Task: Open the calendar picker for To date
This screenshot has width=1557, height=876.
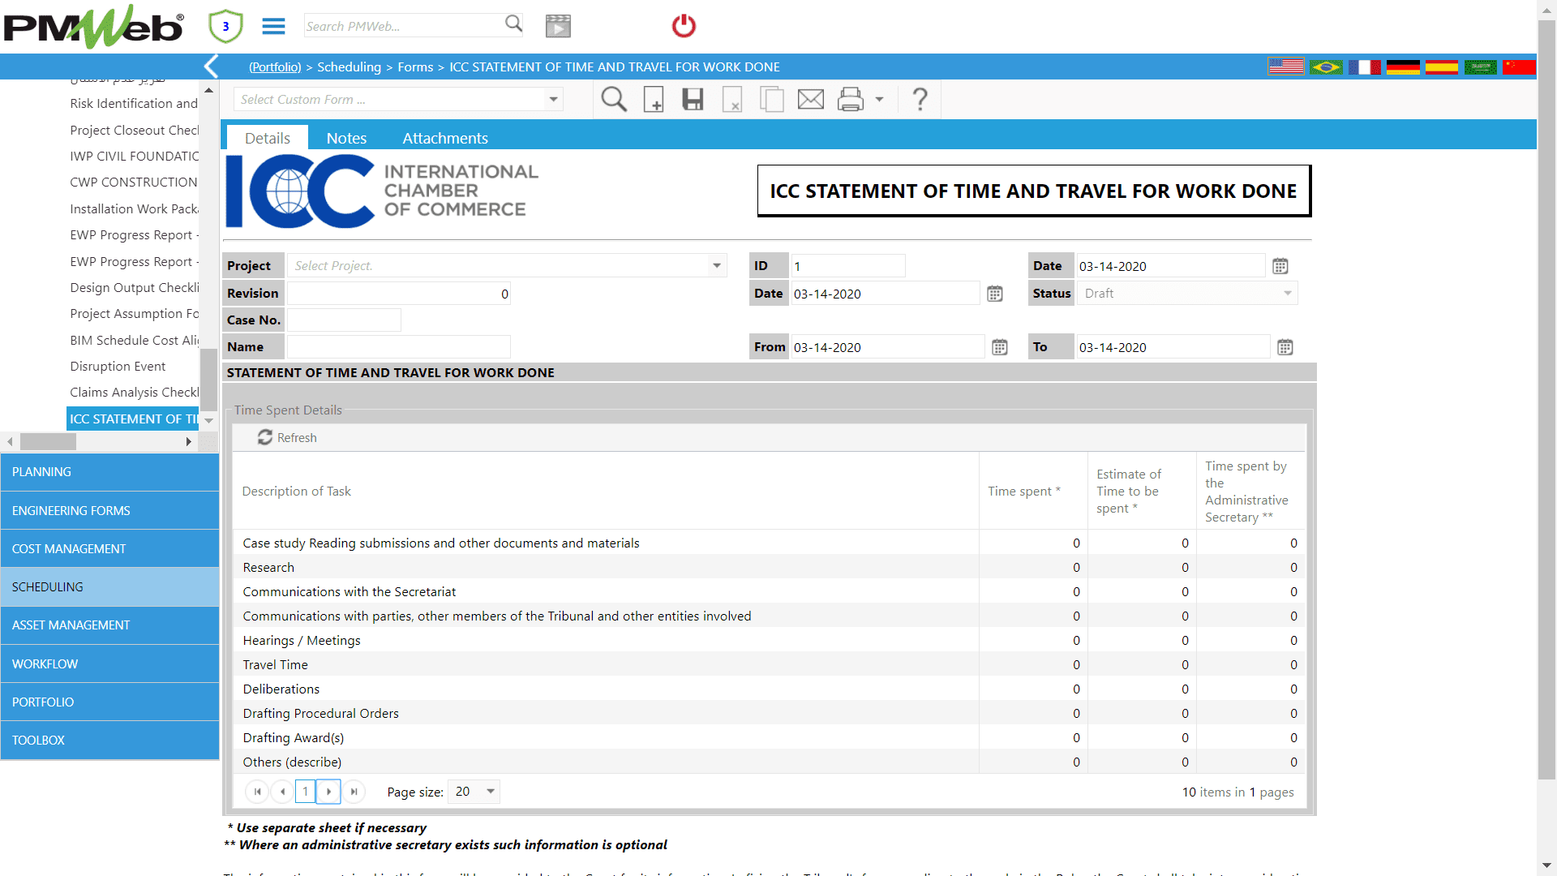Action: click(1285, 347)
